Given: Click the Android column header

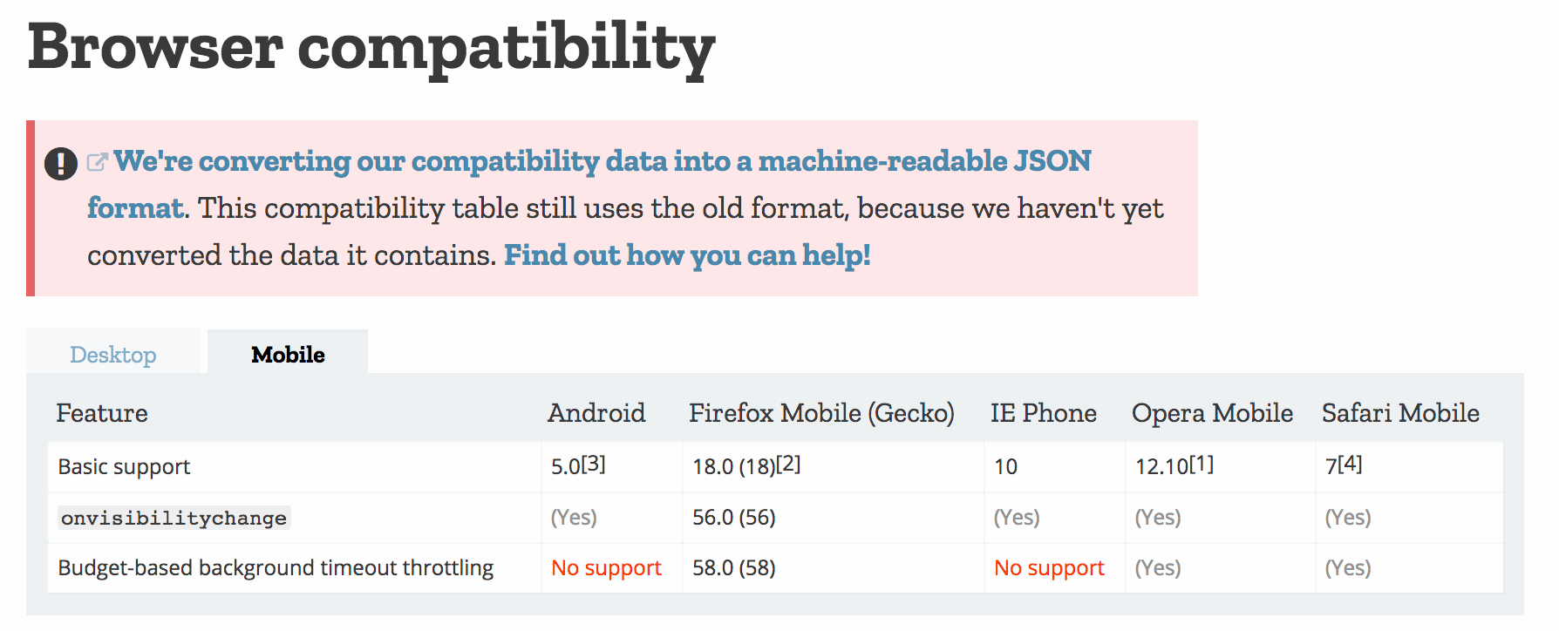Looking at the screenshot, I should pos(596,412).
